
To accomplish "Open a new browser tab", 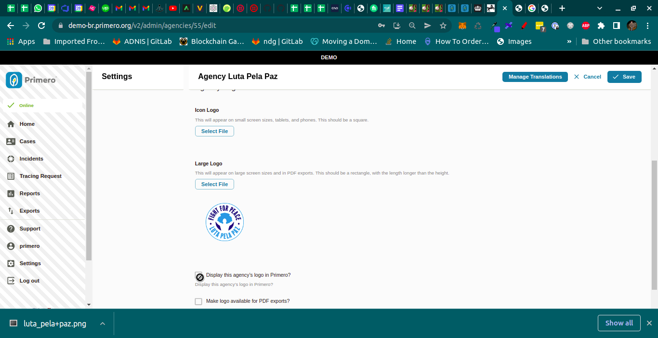I will [562, 8].
